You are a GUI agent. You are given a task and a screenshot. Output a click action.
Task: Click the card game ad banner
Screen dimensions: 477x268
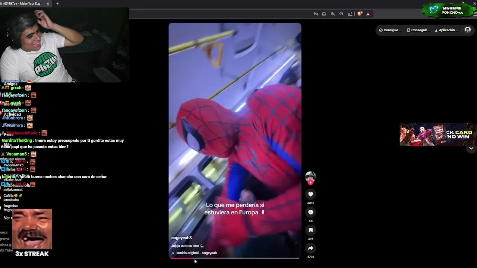438,135
